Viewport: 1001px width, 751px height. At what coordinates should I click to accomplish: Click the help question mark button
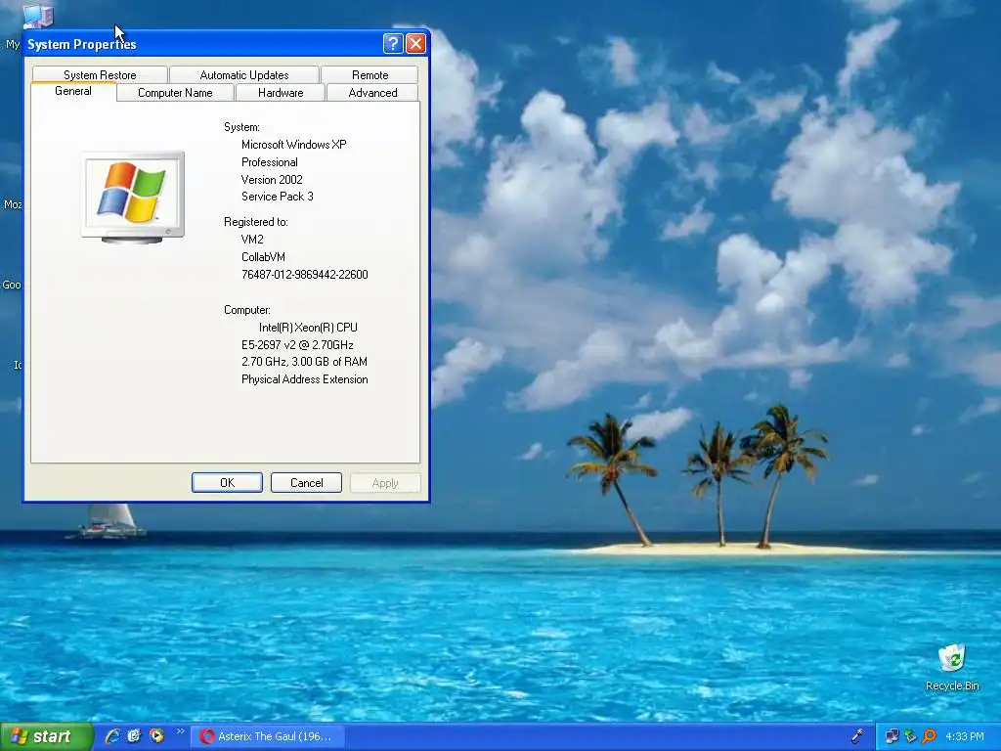393,43
